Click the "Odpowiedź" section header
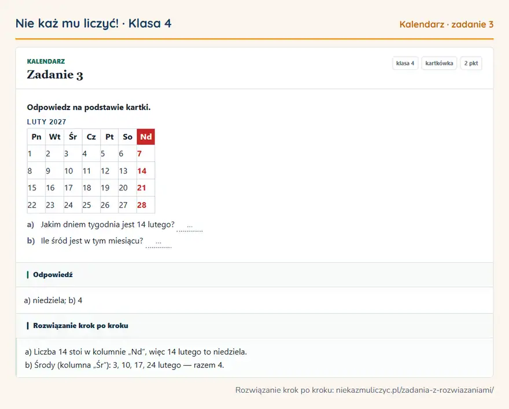The height and width of the screenshot is (409, 509). click(254, 275)
